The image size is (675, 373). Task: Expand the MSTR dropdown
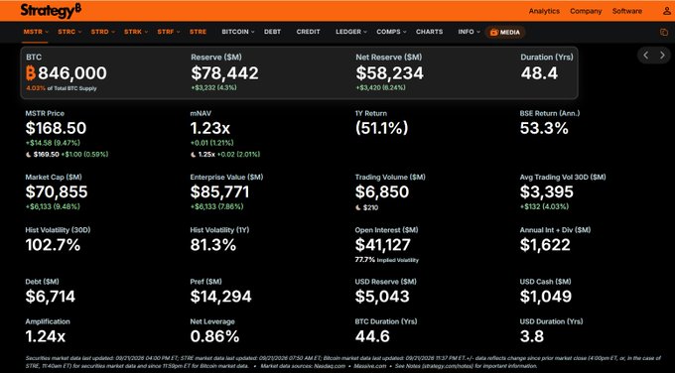[36, 32]
